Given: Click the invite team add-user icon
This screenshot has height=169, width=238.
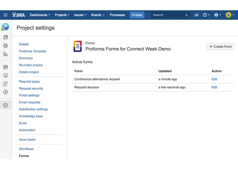Looking at the screenshot, I should coord(5,84).
